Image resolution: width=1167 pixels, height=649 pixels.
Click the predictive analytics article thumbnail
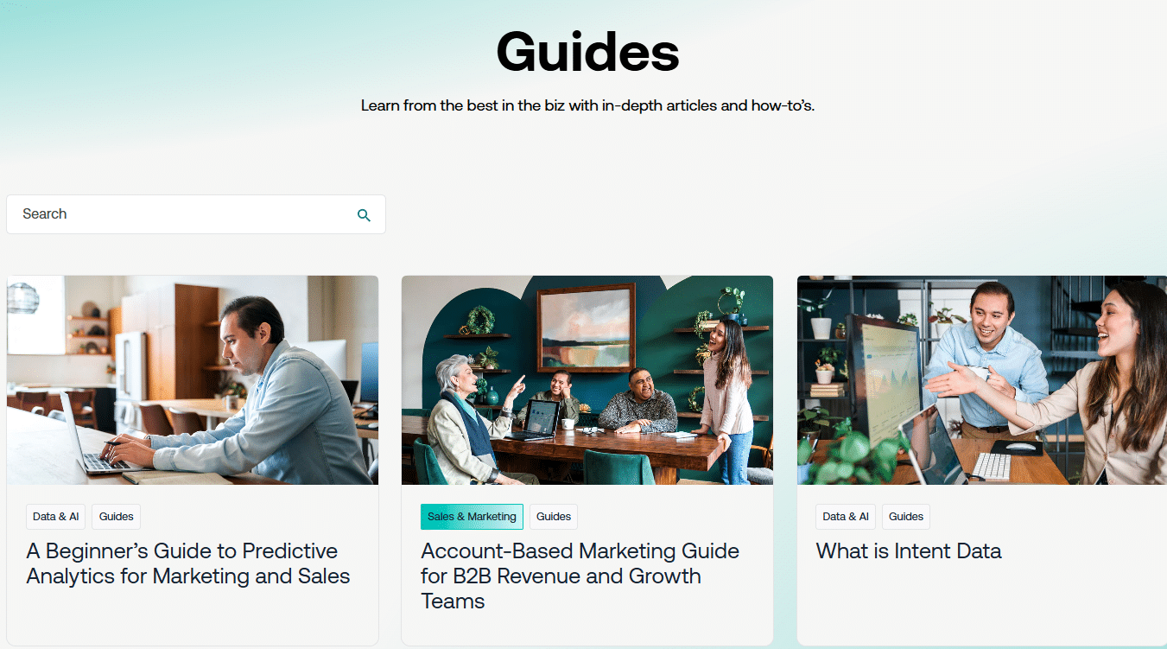(x=192, y=379)
